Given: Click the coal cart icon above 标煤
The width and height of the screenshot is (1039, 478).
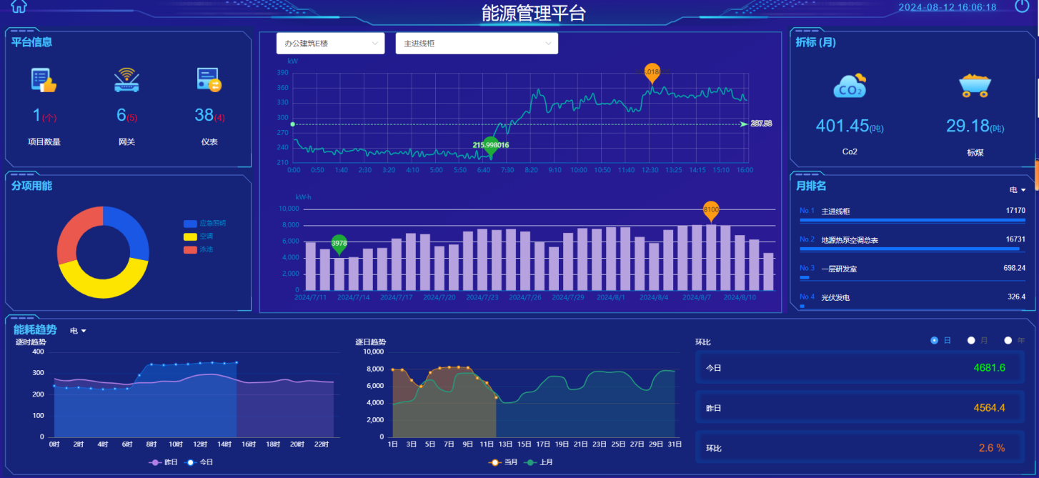Looking at the screenshot, I should (x=975, y=84).
